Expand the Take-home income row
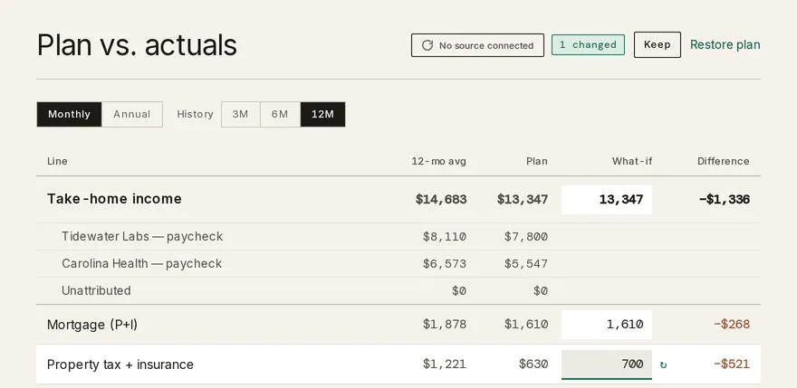The width and height of the screenshot is (797, 388). (398, 199)
